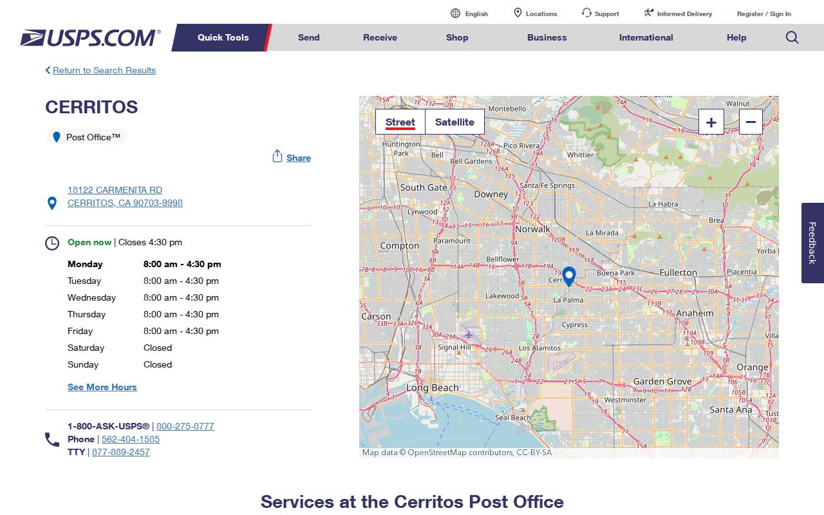Open the Shop menu
824x515 pixels.
(457, 37)
